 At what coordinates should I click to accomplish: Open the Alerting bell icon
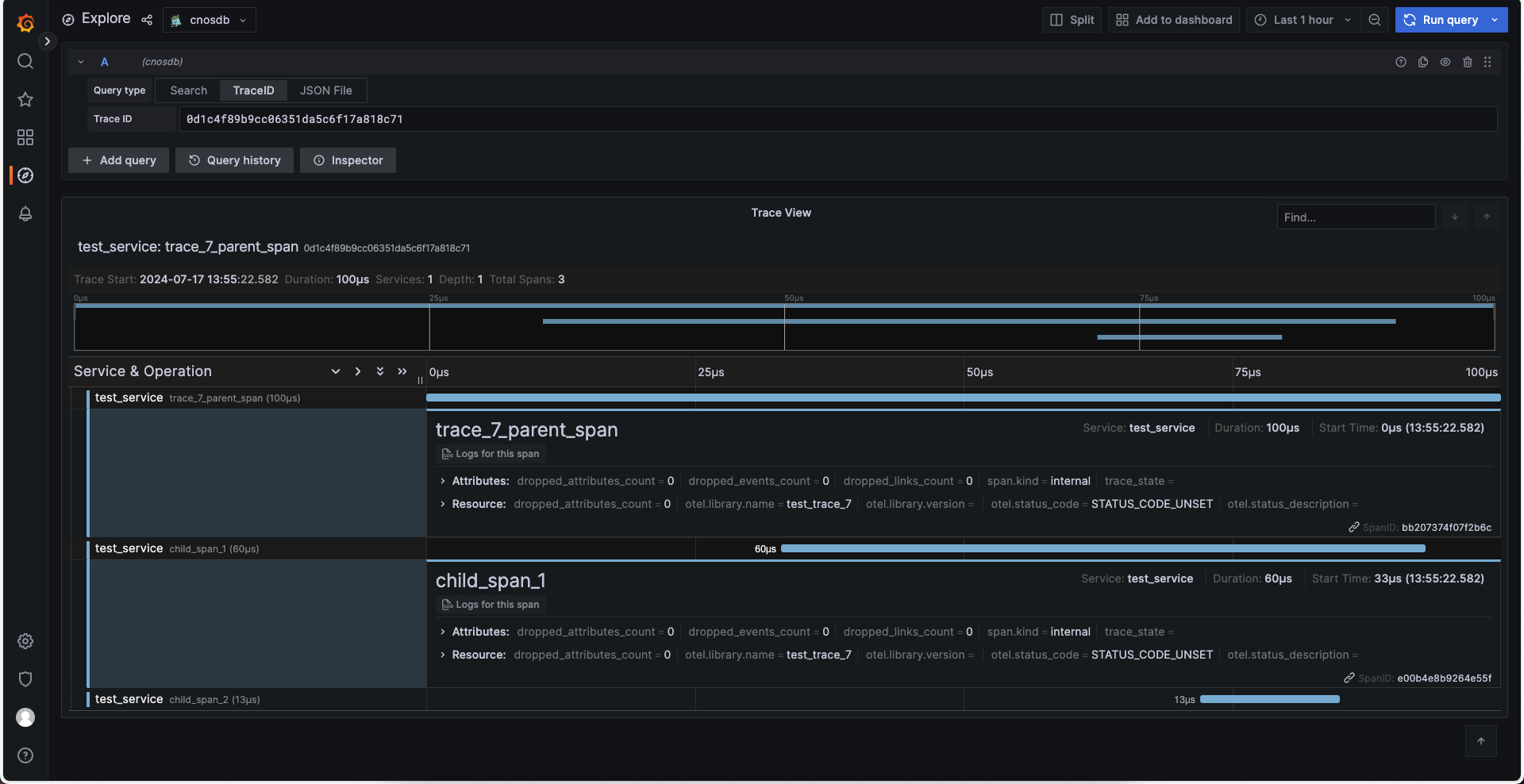[25, 213]
